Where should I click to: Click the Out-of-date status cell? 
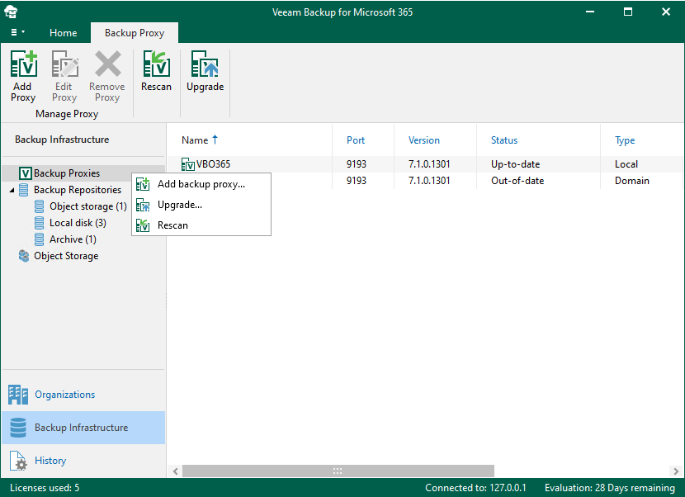coord(517,181)
